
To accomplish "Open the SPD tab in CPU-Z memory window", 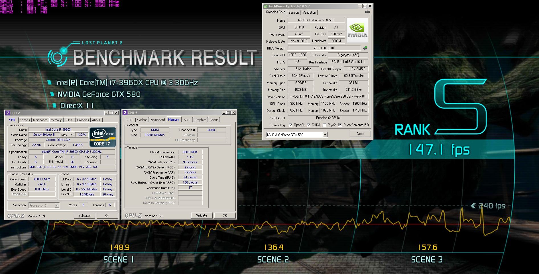I will tap(186, 120).
